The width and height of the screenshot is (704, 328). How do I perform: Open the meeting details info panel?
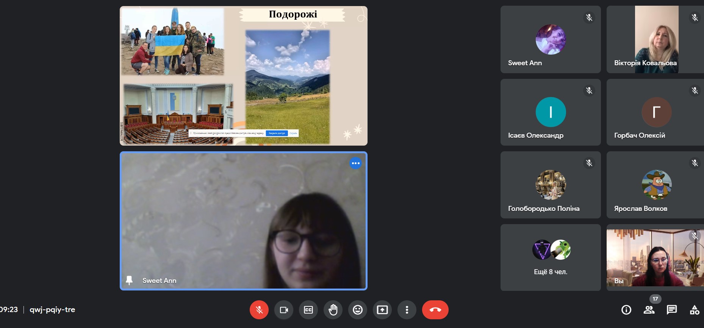click(x=626, y=310)
